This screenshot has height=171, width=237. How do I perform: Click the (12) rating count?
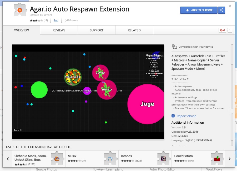tap(46, 21)
